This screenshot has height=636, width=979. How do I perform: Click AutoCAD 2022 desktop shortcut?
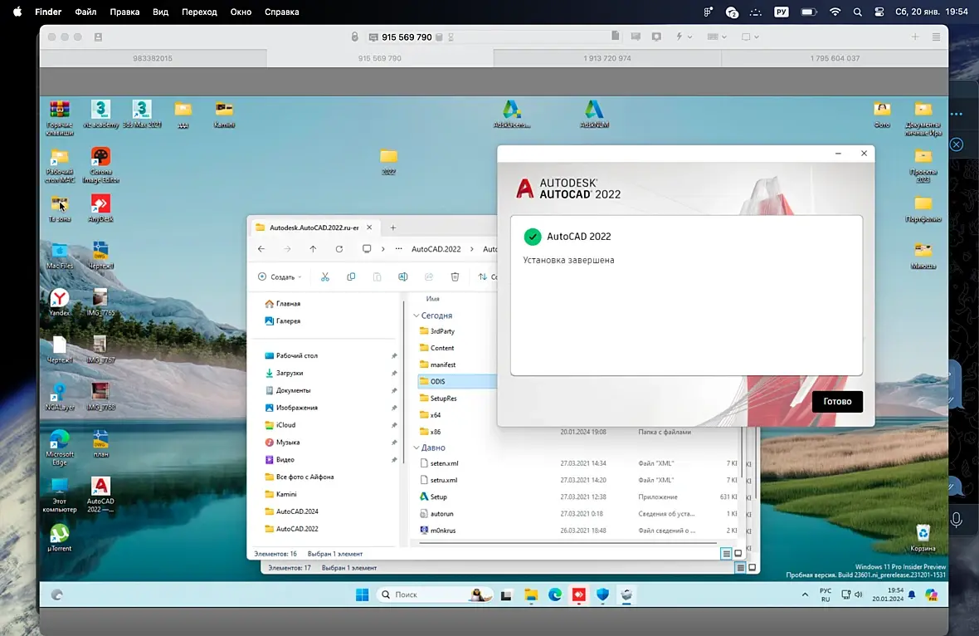pos(100,494)
